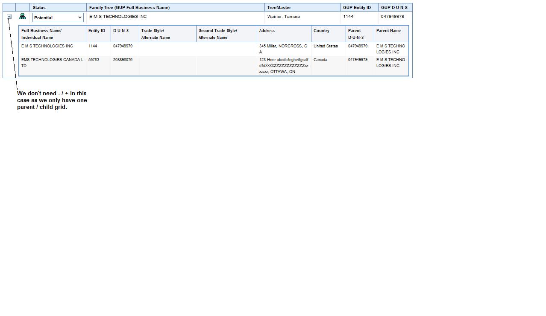Sort by Family Tree column header
The image size is (546, 316).
coord(129,8)
